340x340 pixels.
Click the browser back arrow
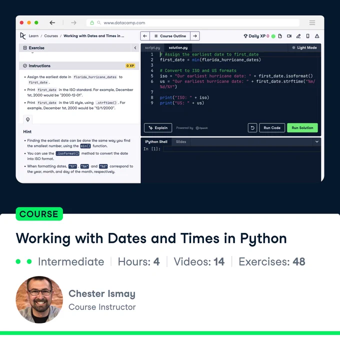tap(52, 22)
